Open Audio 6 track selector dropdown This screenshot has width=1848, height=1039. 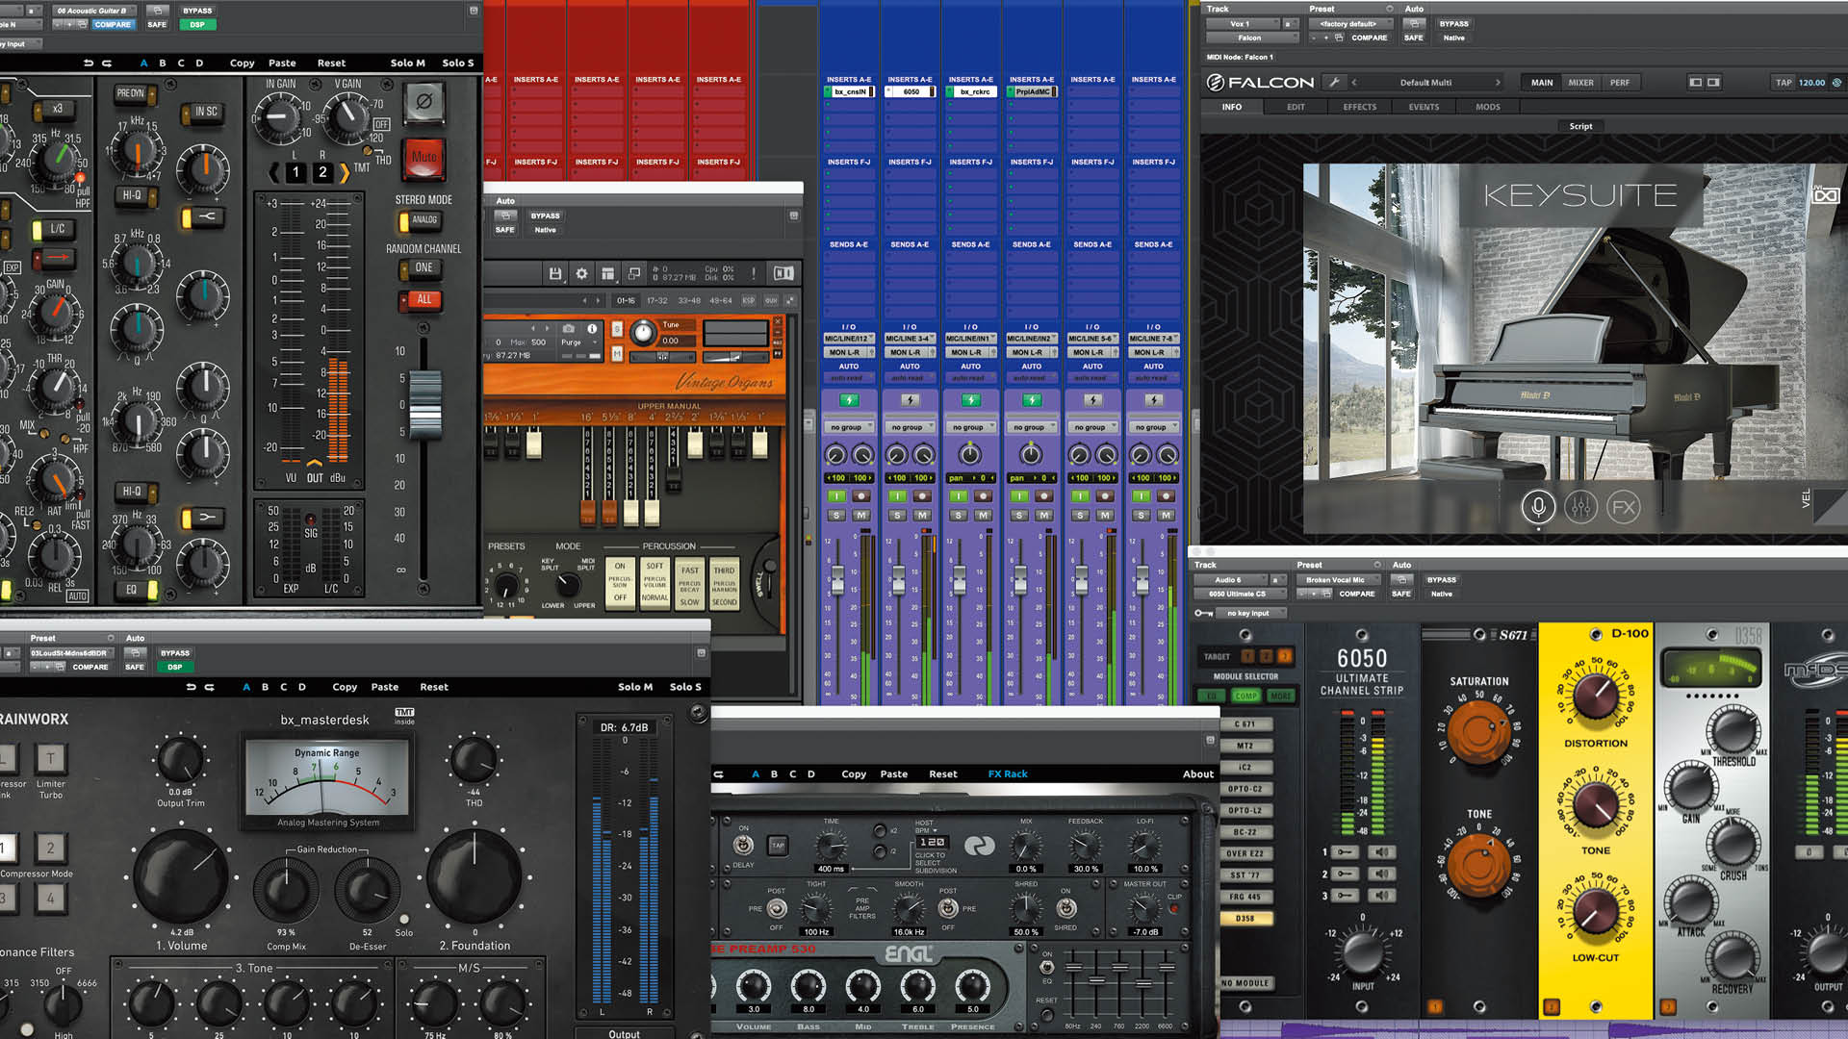point(1228,580)
